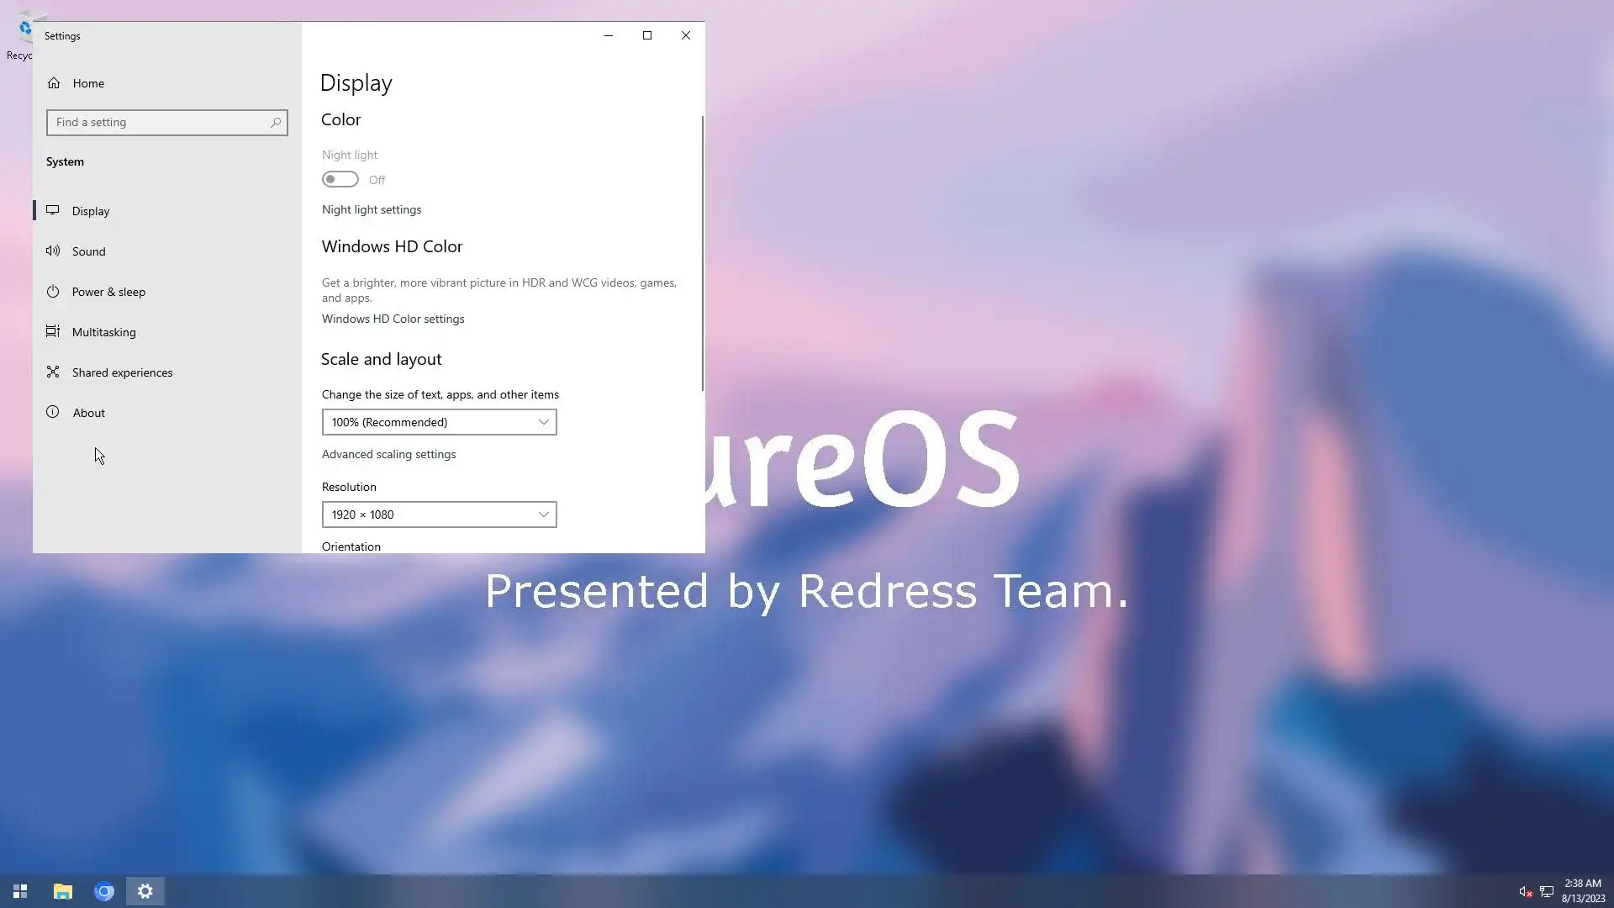Screen dimensions: 1614x908
Task: Click the Power & sleep icon
Action: pos(53,291)
